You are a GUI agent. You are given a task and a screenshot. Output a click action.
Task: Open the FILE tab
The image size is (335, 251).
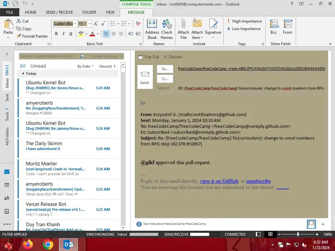pos(9,12)
